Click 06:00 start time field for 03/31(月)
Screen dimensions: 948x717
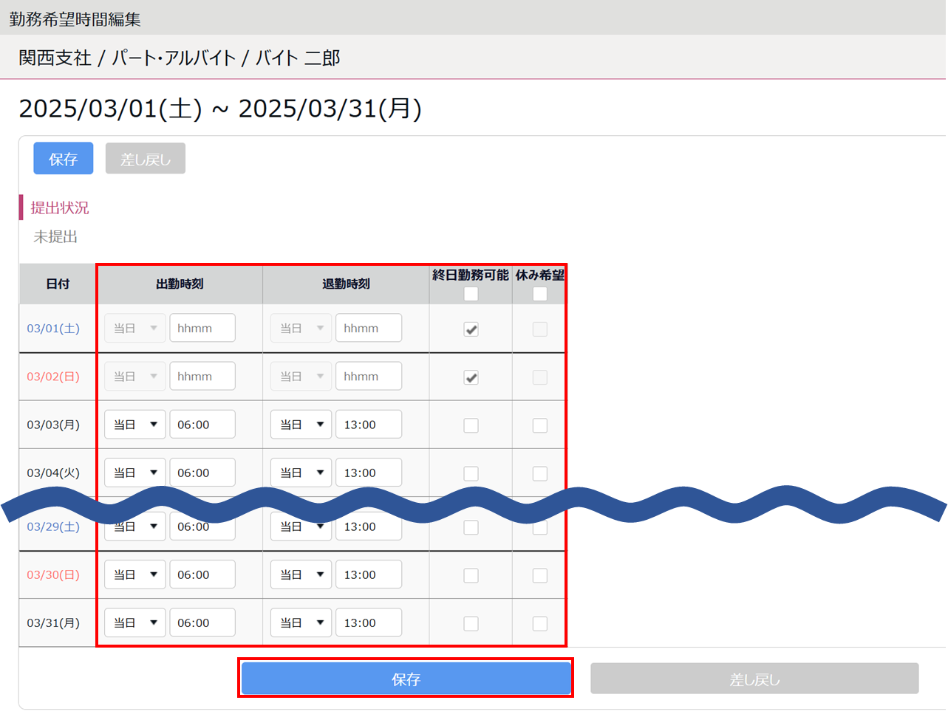coord(202,622)
